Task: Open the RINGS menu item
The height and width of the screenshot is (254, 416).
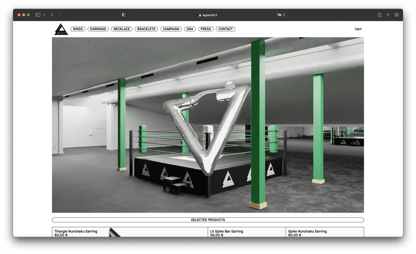Action: point(78,29)
